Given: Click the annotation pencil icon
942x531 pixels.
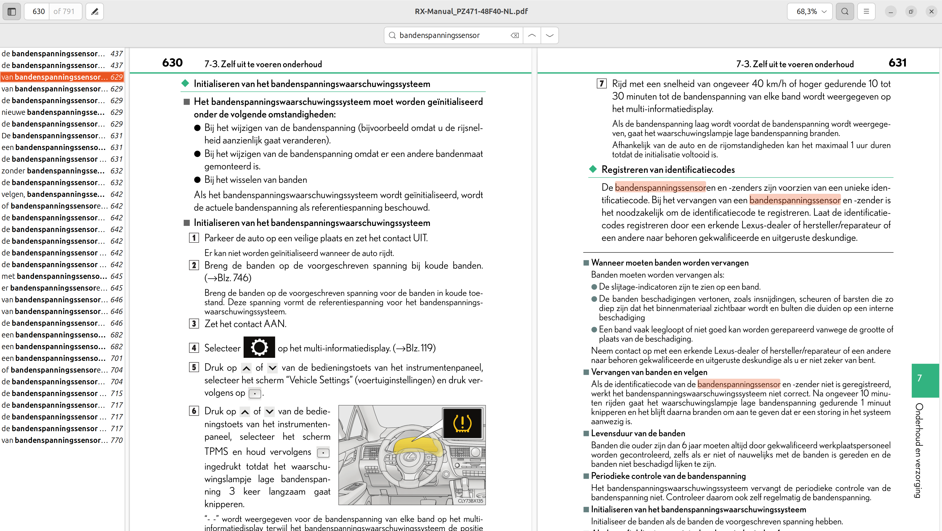Looking at the screenshot, I should [95, 11].
